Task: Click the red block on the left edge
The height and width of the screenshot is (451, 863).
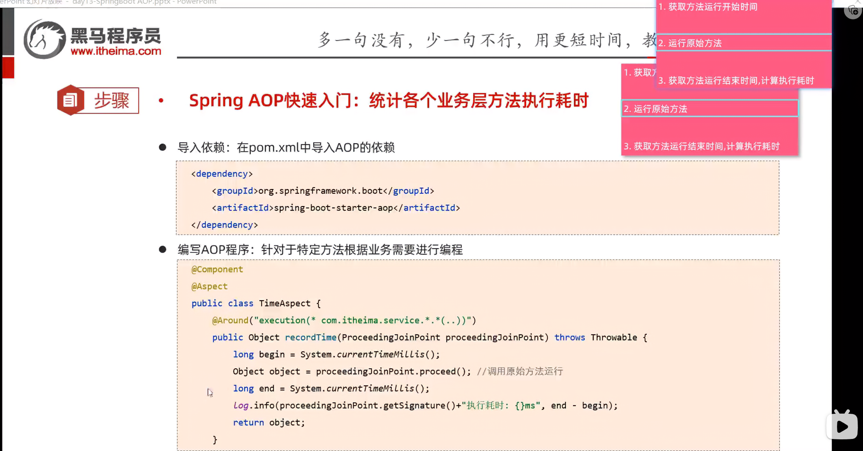Action: click(8, 68)
